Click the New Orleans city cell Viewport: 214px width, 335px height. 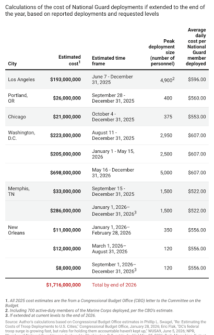(x=16, y=230)
